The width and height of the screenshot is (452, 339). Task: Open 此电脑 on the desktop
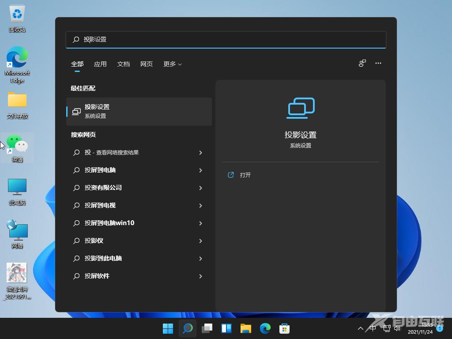(x=17, y=188)
